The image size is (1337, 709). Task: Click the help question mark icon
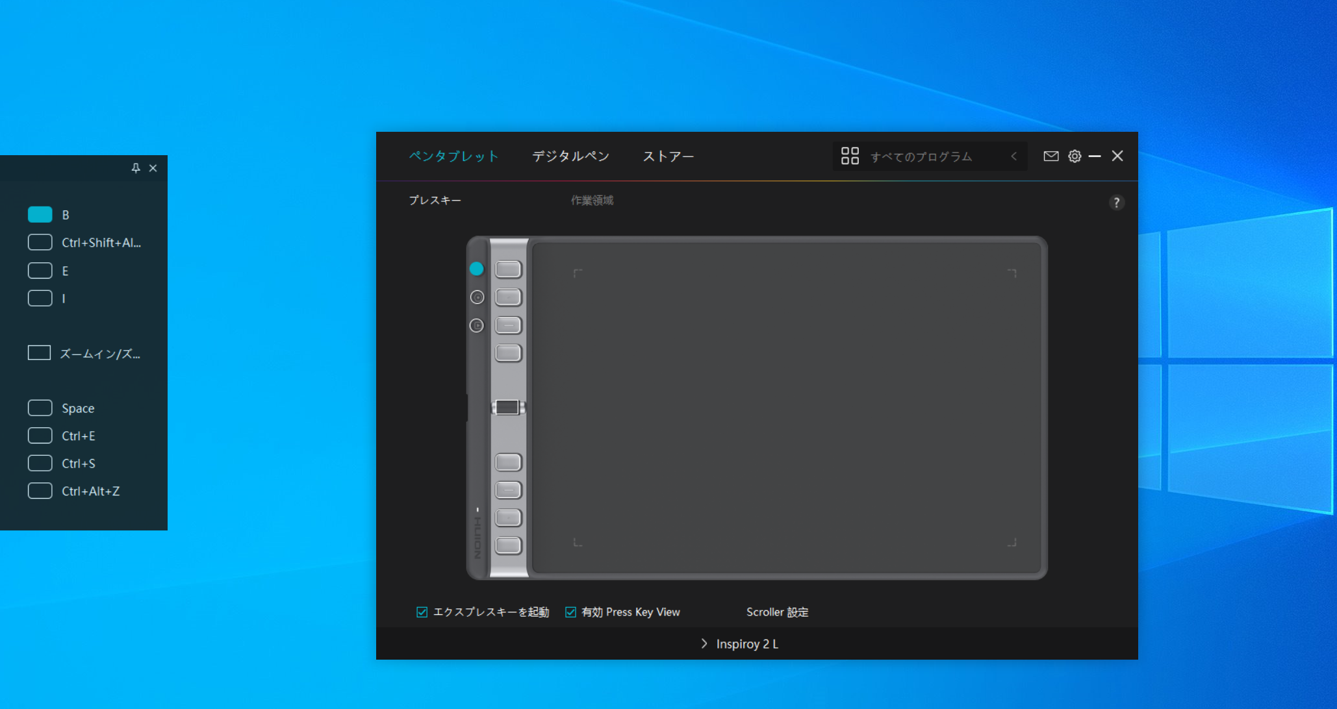1116,203
